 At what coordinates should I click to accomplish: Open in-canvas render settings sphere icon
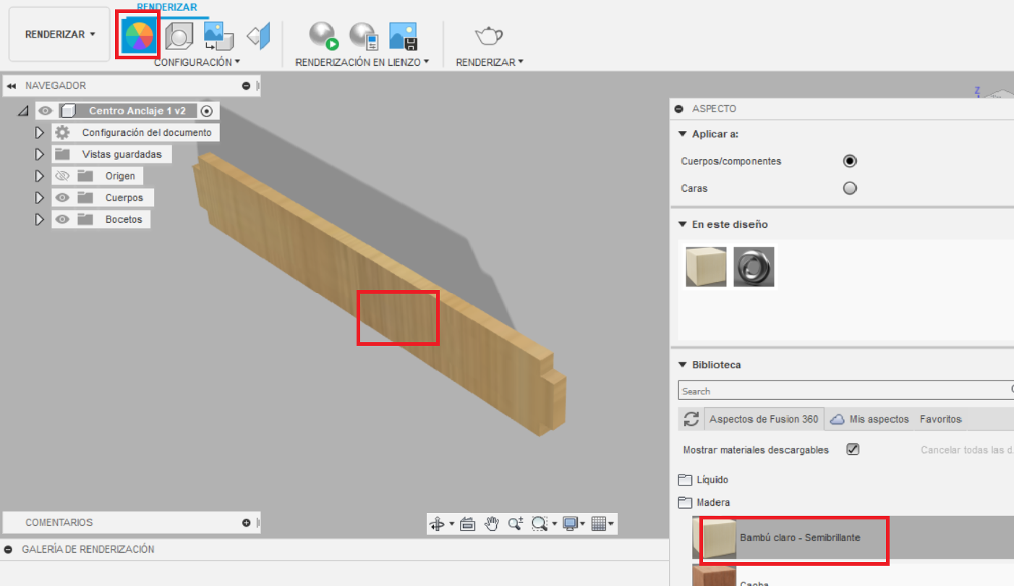tap(363, 35)
